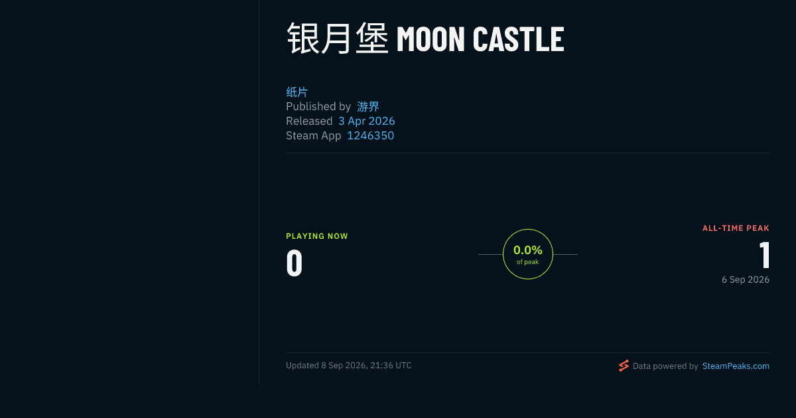Click the 'Steam App' label

tap(314, 135)
